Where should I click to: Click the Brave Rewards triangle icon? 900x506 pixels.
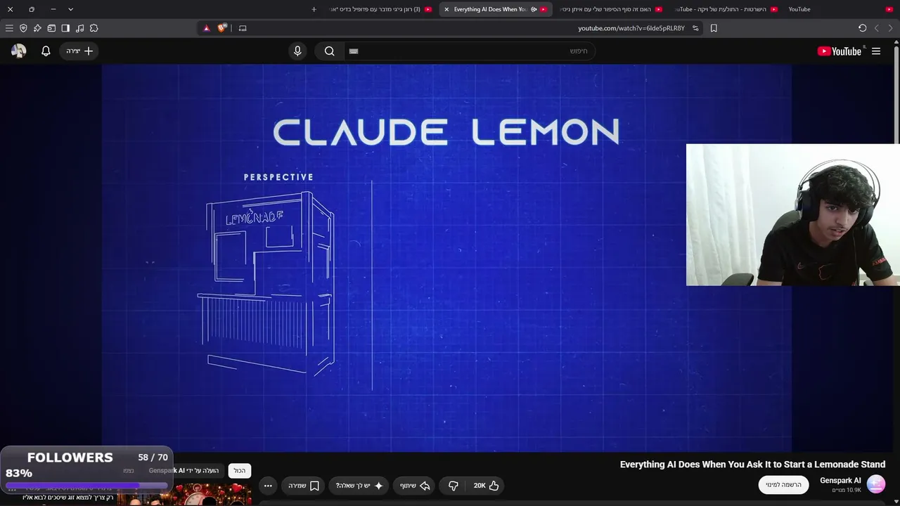click(207, 28)
